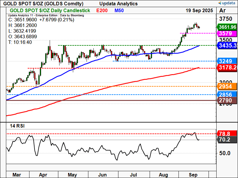Click the blue 3435.3 moving average label
This screenshot has height=178, width=238.
227,45
